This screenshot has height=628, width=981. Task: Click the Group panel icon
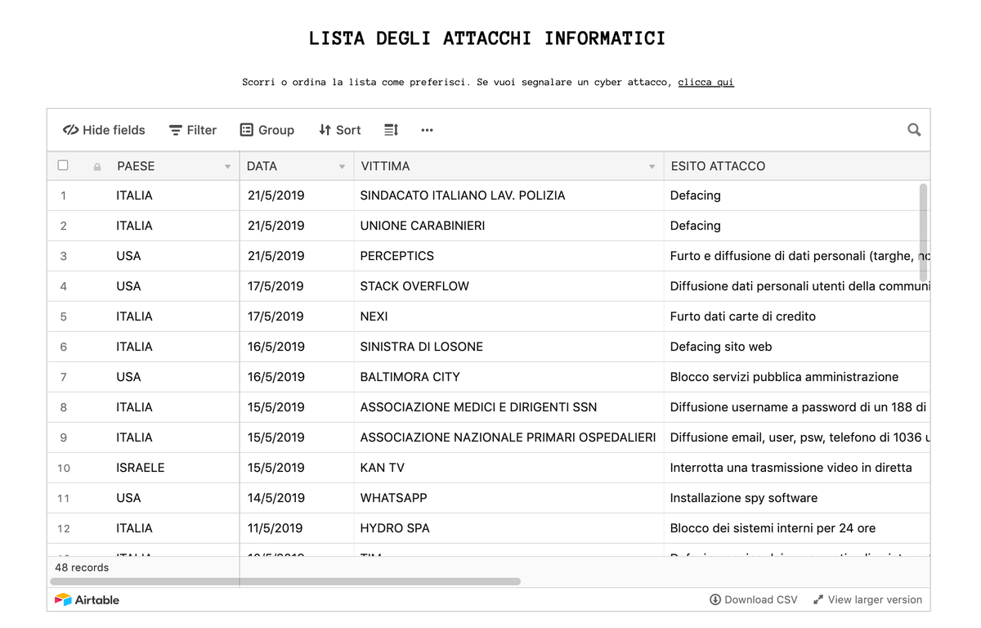pyautogui.click(x=246, y=129)
